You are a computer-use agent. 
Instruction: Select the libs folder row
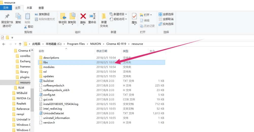(x=102, y=62)
